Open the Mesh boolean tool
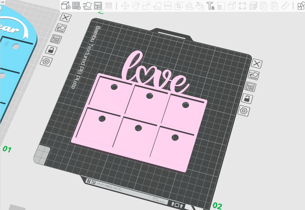The width and height of the screenshot is (305, 210). click(178, 6)
